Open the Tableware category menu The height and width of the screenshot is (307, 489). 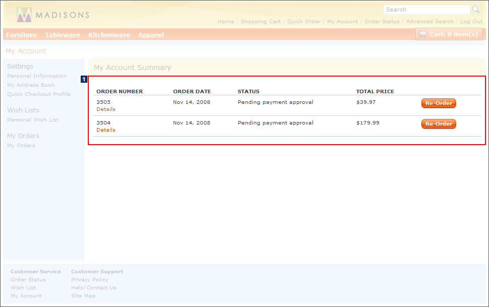[x=63, y=35]
